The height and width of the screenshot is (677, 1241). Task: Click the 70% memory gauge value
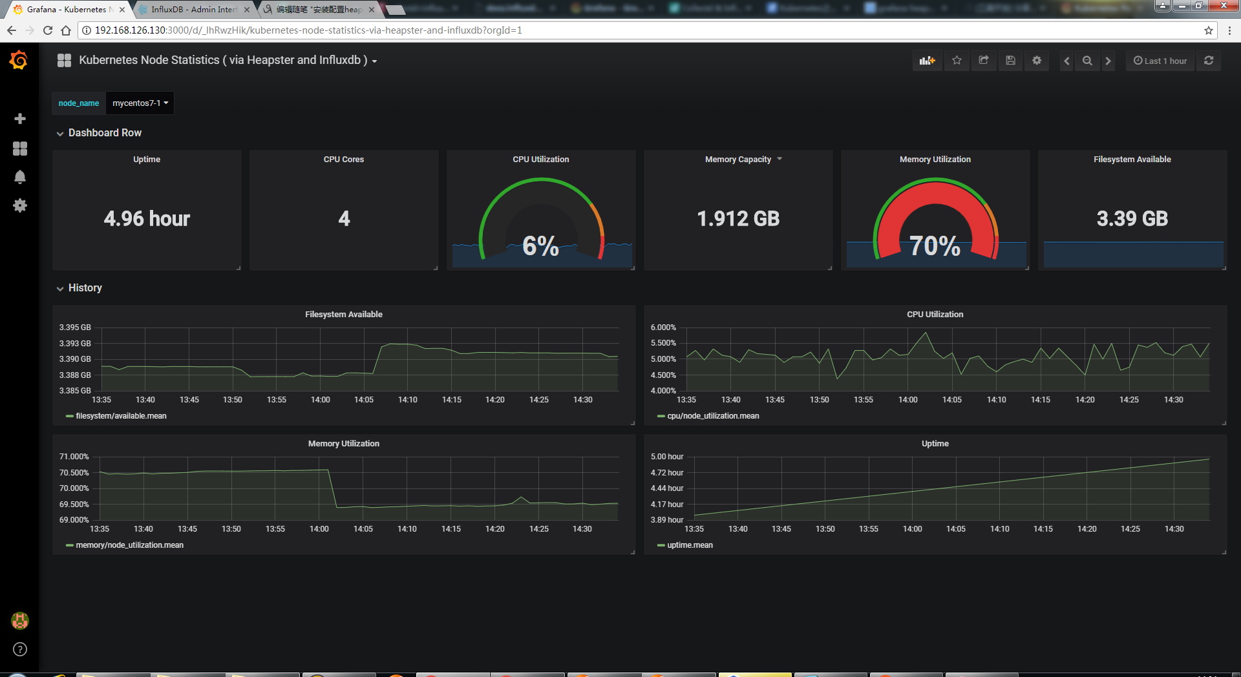click(935, 245)
